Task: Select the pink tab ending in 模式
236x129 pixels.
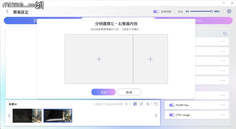Action: 214,21
